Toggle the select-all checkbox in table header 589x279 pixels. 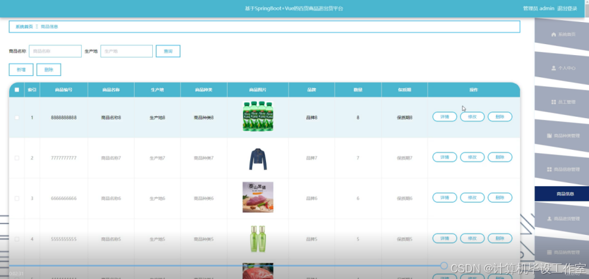click(x=16, y=90)
